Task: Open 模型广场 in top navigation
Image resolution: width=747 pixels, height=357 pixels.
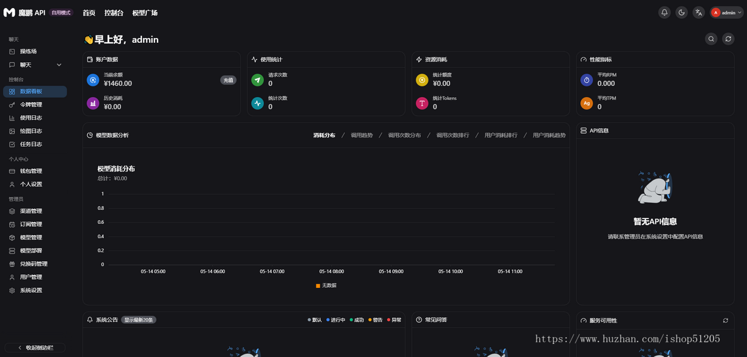Action: [145, 12]
